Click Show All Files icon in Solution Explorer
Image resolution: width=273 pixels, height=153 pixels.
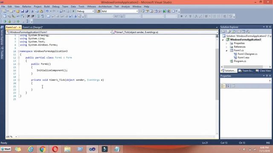coord(229,31)
